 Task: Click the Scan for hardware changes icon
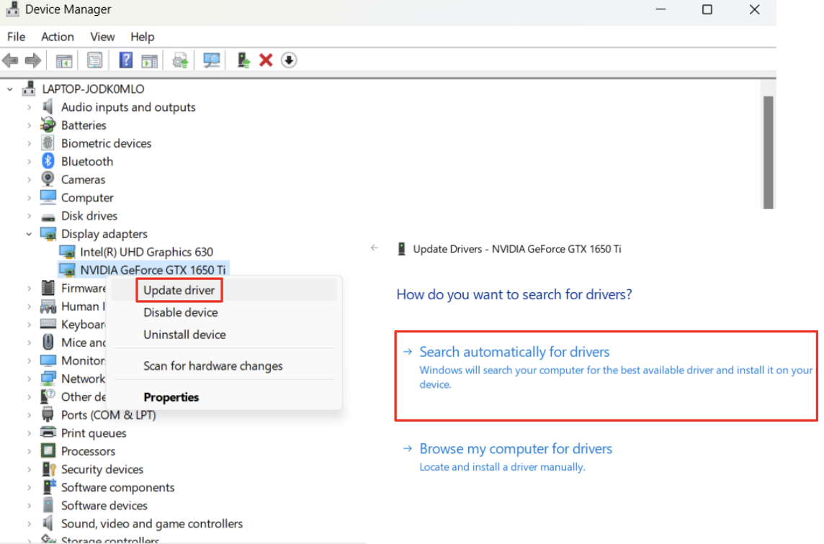(211, 60)
